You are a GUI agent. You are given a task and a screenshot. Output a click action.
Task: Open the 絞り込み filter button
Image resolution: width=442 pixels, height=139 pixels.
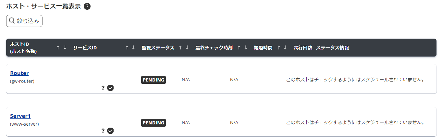(x=24, y=21)
